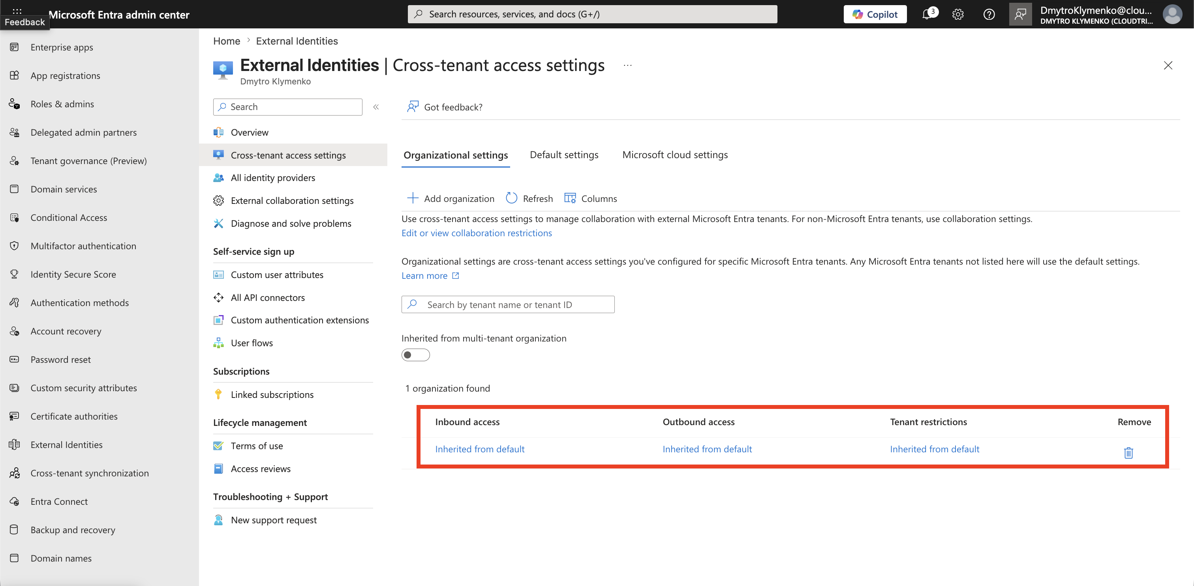Image resolution: width=1194 pixels, height=586 pixels.
Task: Open Authentication methods
Action: (80, 303)
